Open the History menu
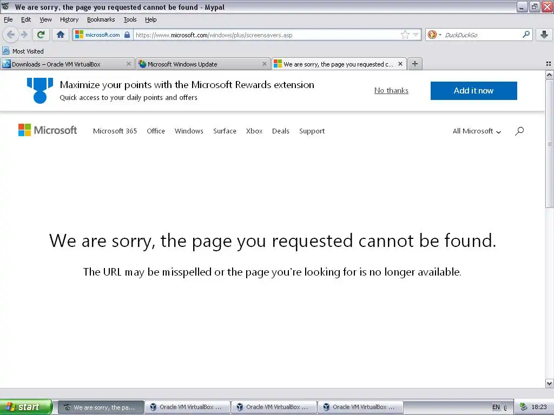 [x=69, y=19]
